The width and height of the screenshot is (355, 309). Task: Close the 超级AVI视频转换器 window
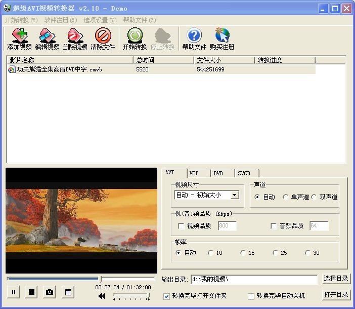click(x=346, y=9)
